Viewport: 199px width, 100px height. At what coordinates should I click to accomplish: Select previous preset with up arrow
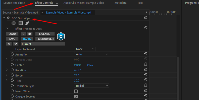coord(9,44)
